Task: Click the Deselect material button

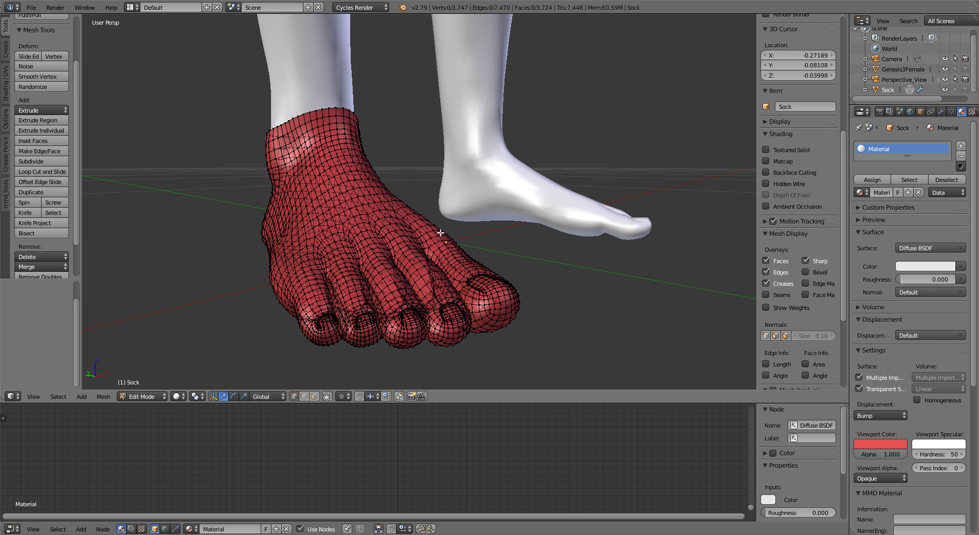Action: pos(947,179)
